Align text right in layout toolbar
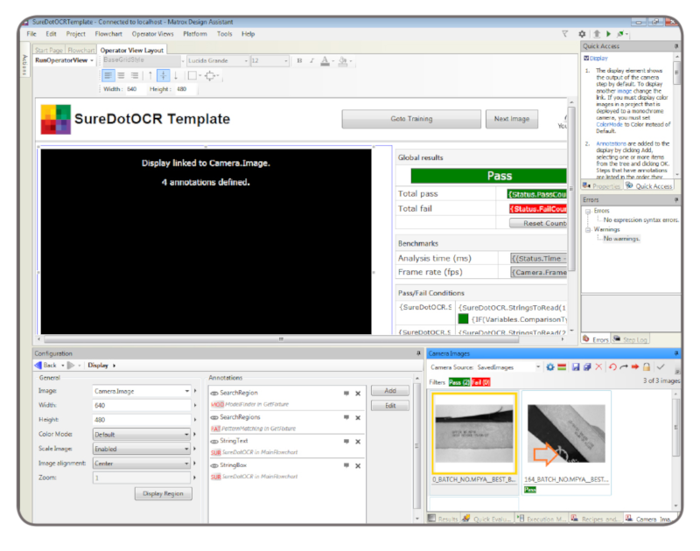 click(x=135, y=75)
